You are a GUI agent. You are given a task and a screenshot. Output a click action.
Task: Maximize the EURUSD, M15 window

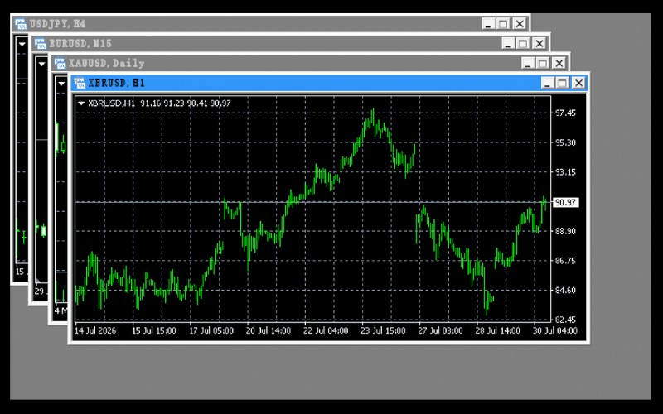coord(523,43)
